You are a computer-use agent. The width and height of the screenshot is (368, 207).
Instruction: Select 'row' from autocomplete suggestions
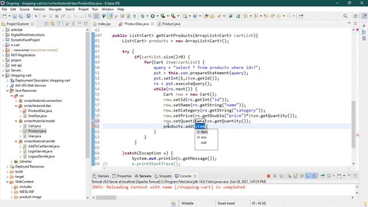204,137
